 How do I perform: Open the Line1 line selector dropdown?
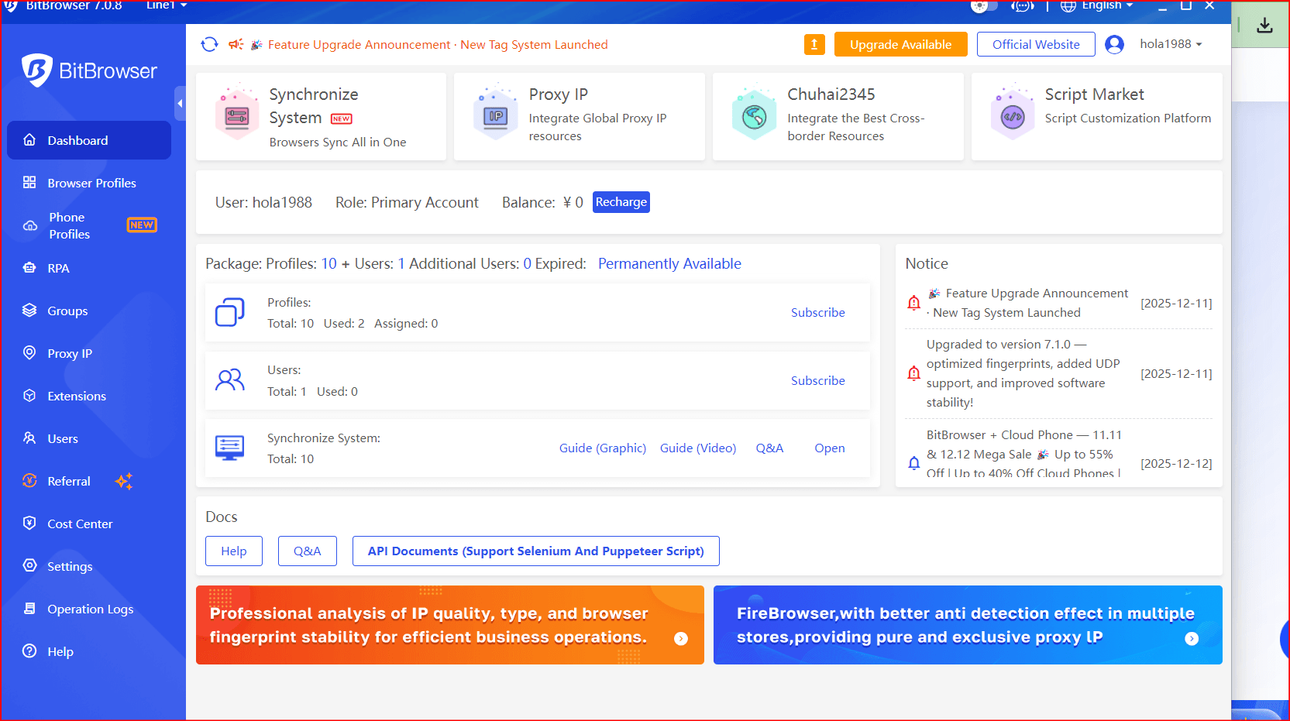[x=167, y=6]
